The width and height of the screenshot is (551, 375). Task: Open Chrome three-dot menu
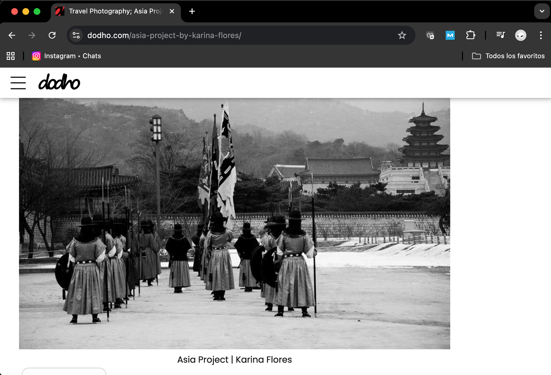pos(541,35)
